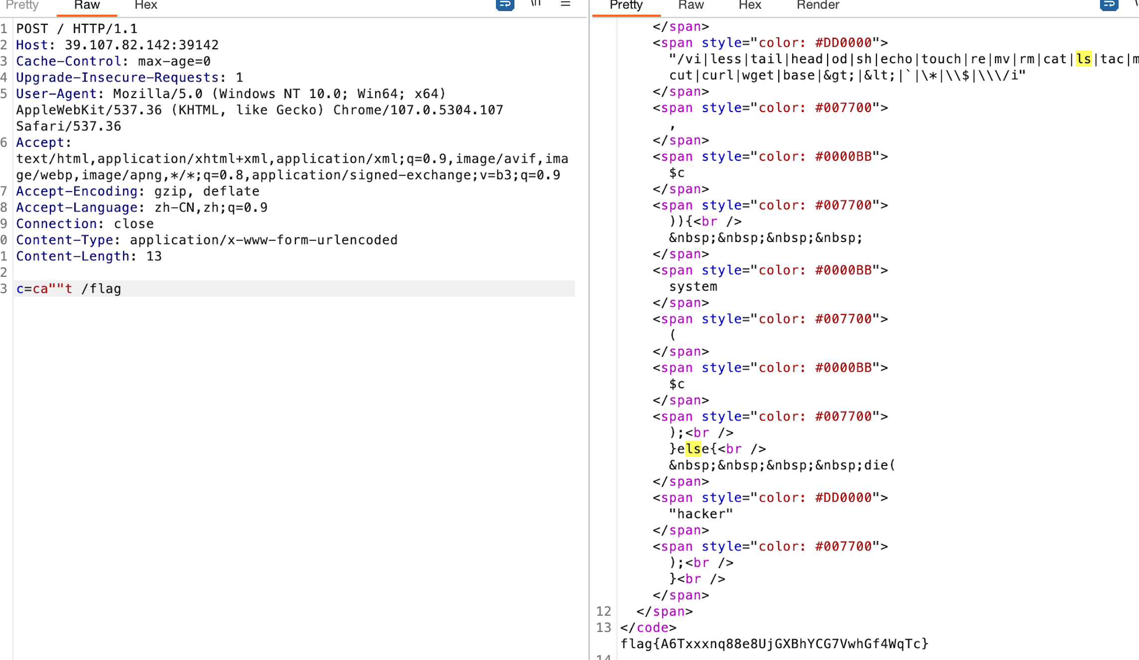Click the word system in response
Screen dimensions: 1139x660
point(693,287)
